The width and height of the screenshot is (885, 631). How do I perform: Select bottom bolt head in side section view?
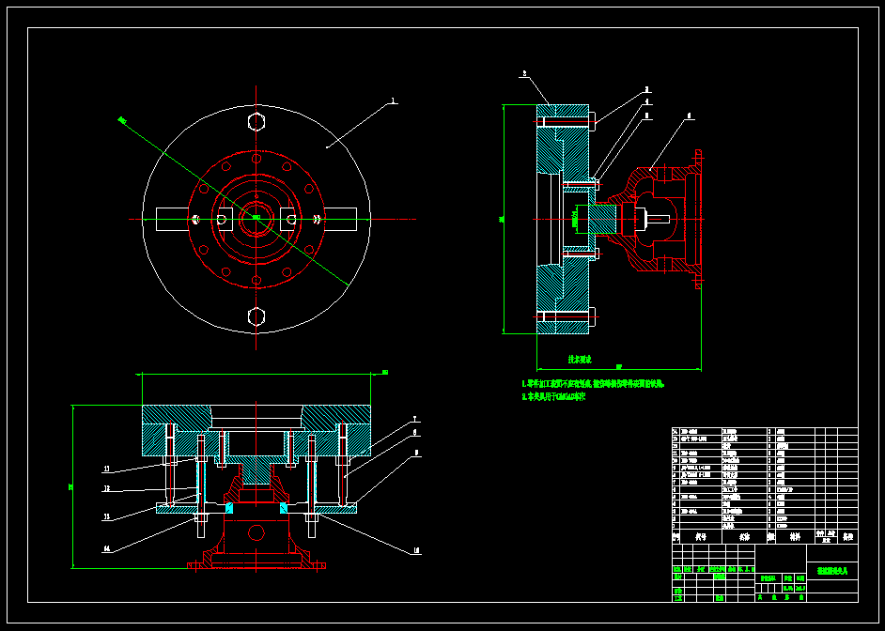click(x=592, y=317)
